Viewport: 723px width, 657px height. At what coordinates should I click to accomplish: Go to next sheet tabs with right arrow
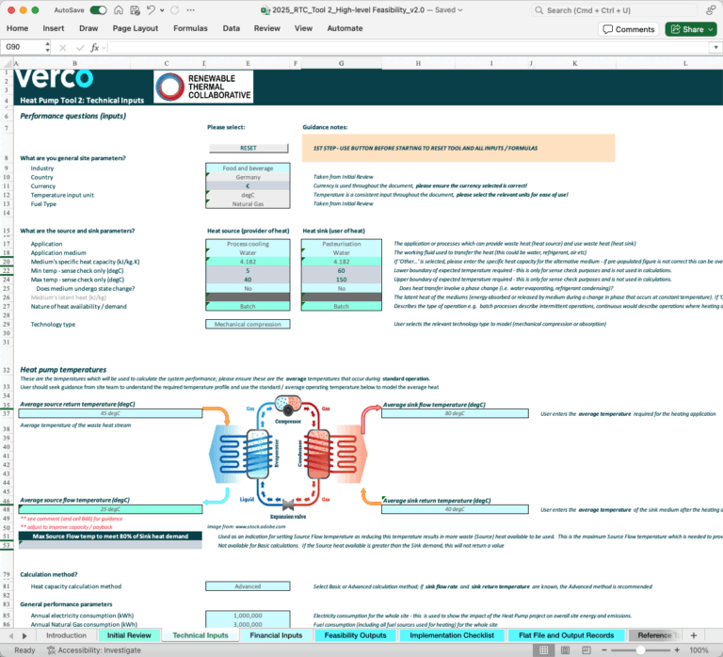[x=24, y=635]
